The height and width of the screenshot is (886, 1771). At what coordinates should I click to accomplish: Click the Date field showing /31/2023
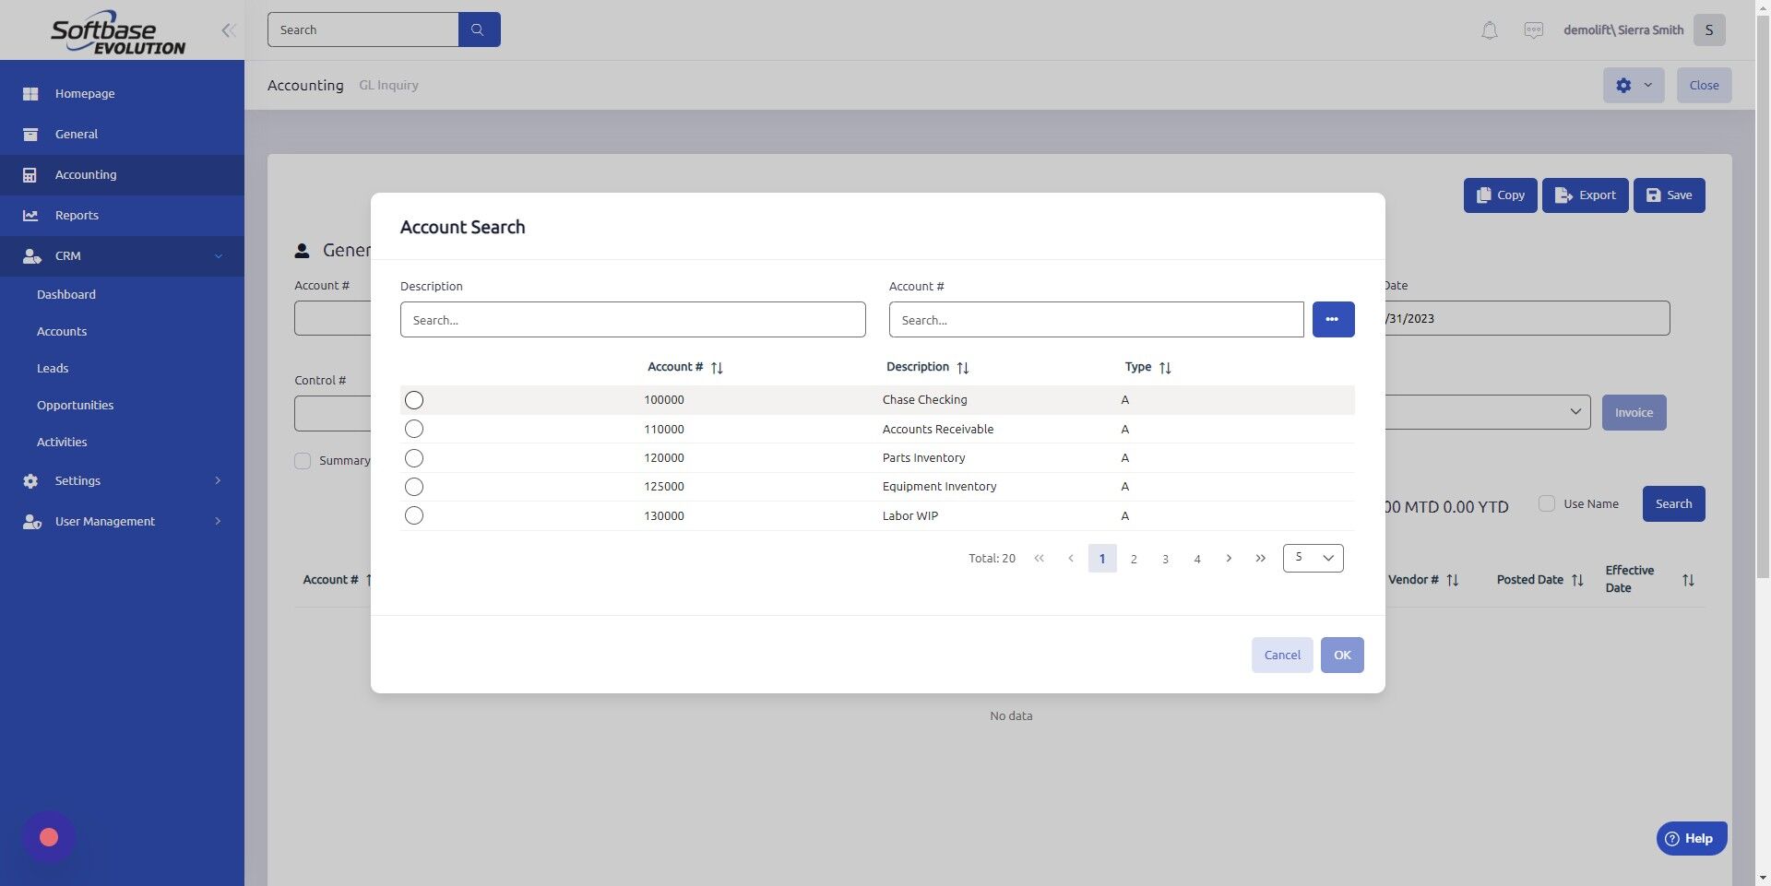tap(1527, 318)
